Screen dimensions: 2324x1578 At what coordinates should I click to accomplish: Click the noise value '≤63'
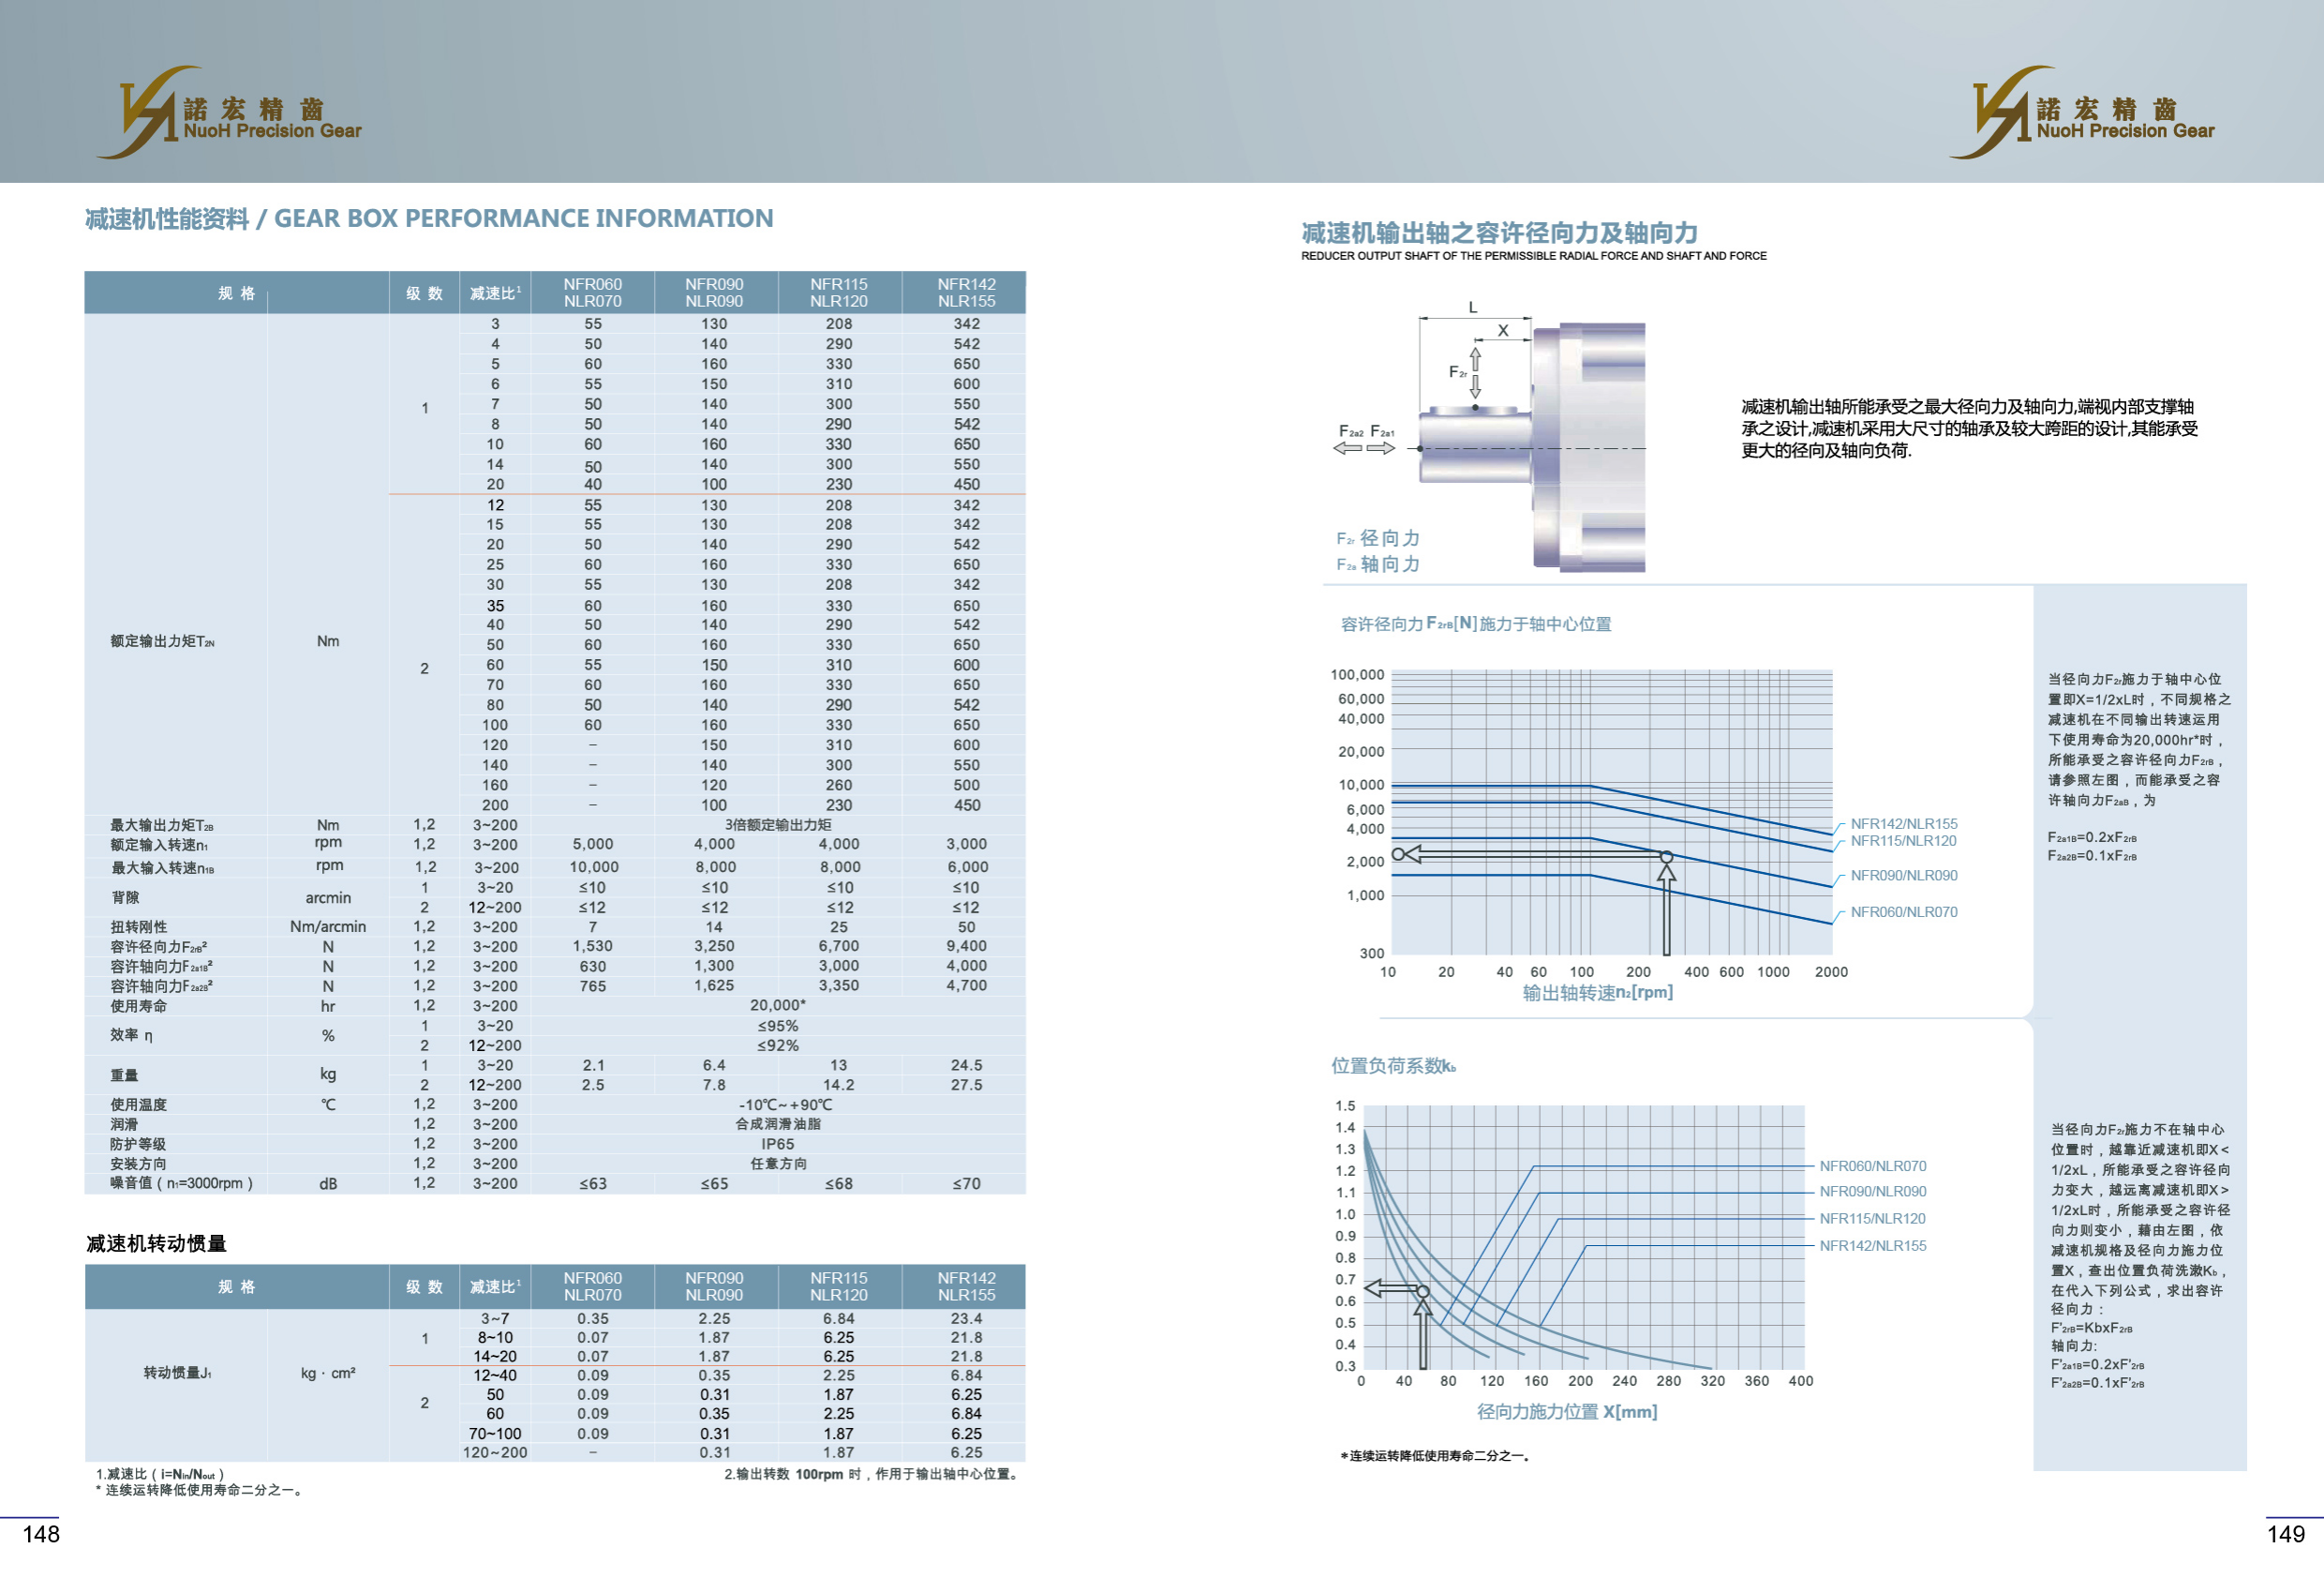(x=593, y=1185)
